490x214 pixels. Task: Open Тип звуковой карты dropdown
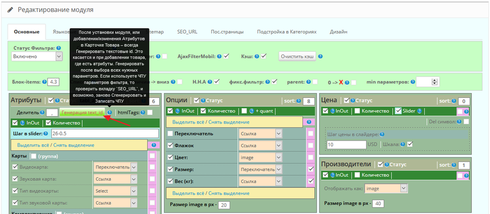tap(115, 203)
